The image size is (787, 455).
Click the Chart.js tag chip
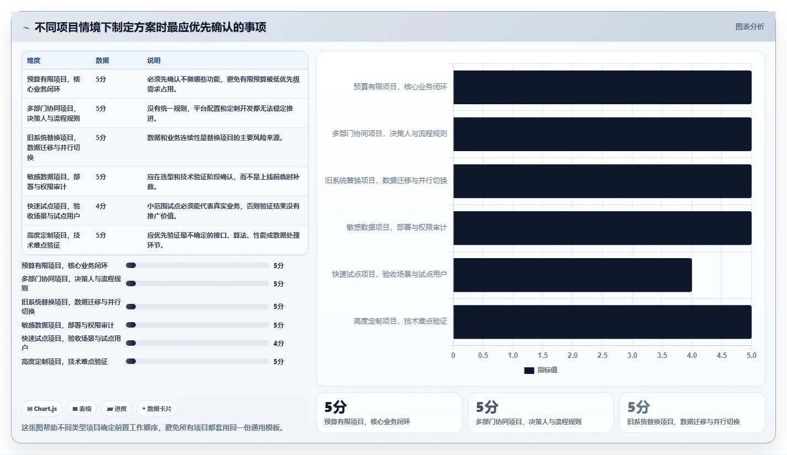click(42, 409)
